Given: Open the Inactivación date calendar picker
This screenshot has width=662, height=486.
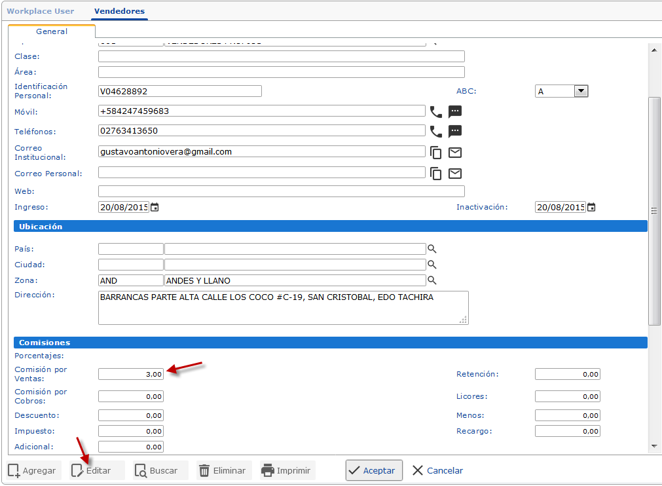Looking at the screenshot, I should (x=591, y=208).
